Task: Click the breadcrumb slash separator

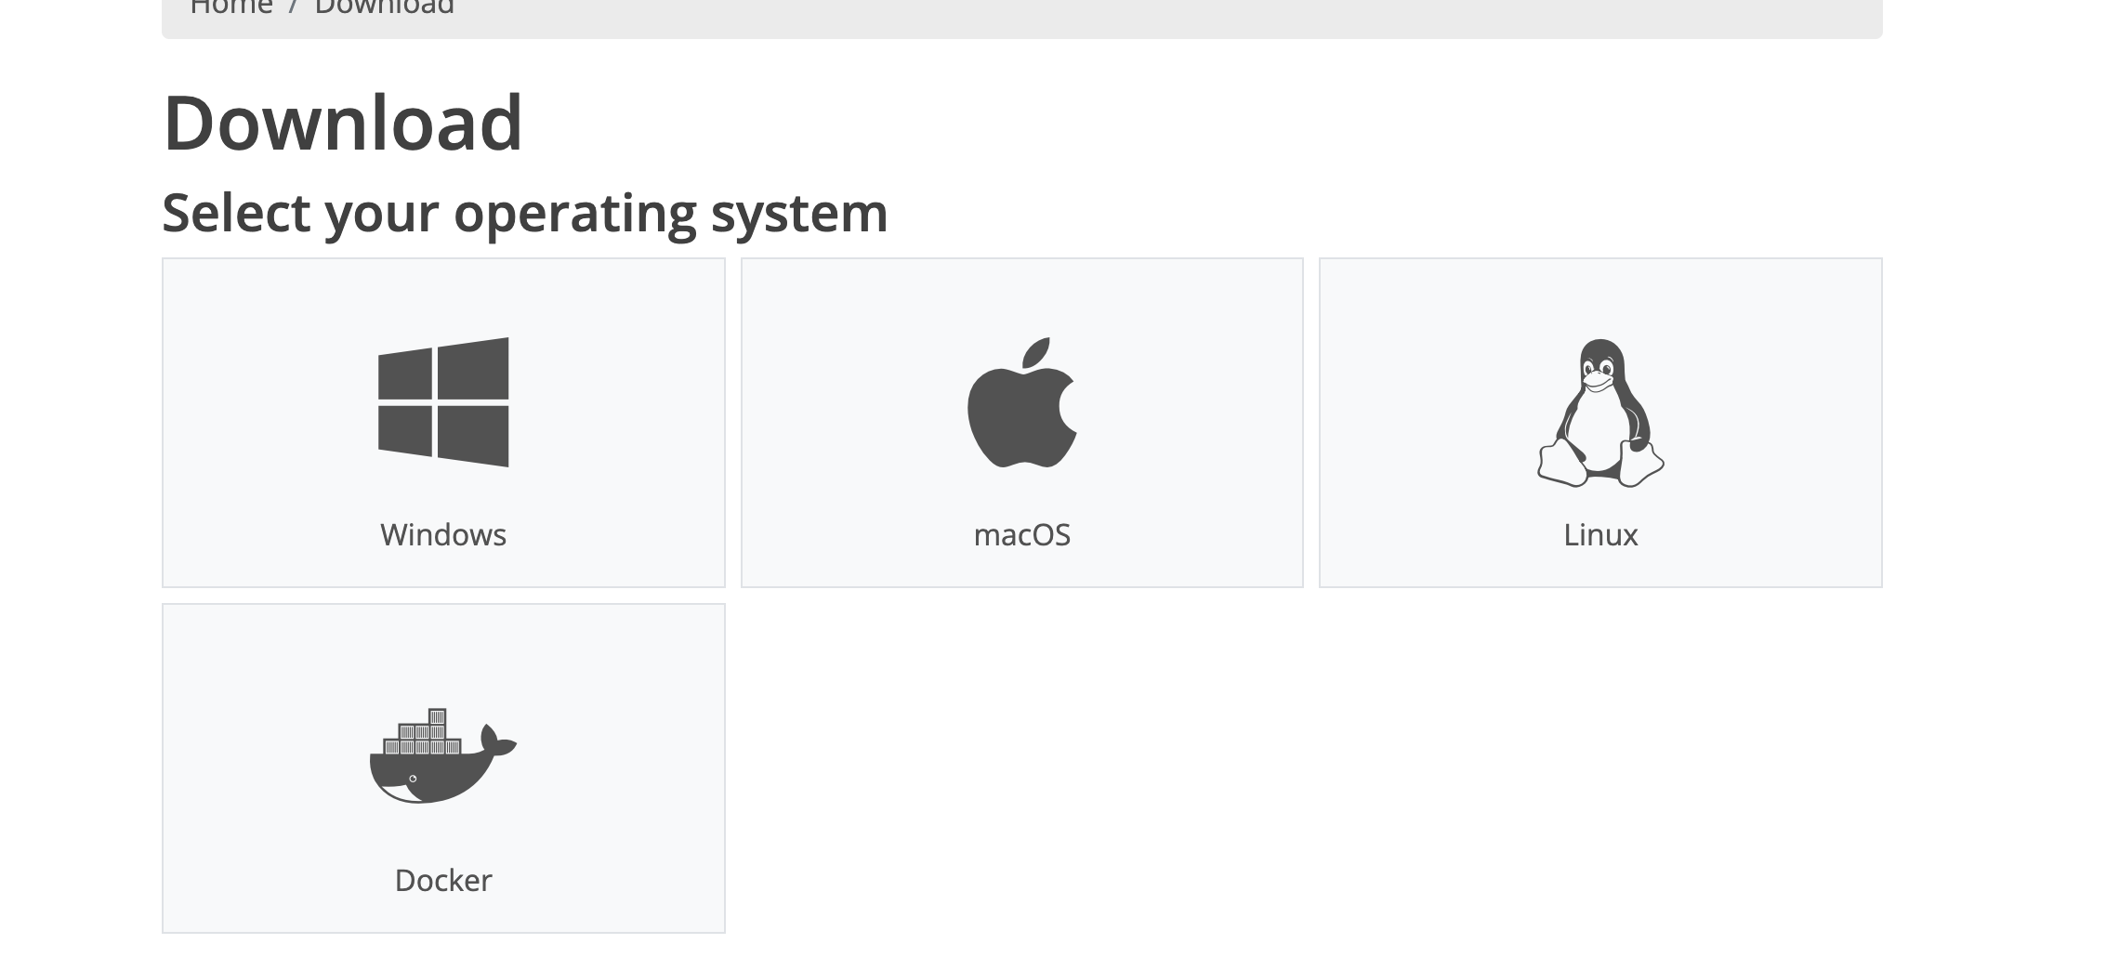Action: click(x=294, y=7)
